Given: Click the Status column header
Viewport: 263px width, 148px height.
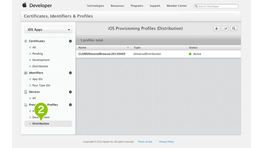Looking at the screenshot, I should pyautogui.click(x=214, y=47).
